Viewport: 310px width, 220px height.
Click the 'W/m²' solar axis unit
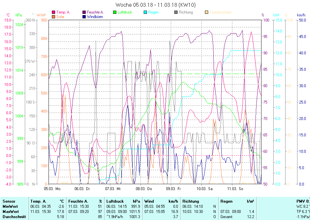[41, 15]
